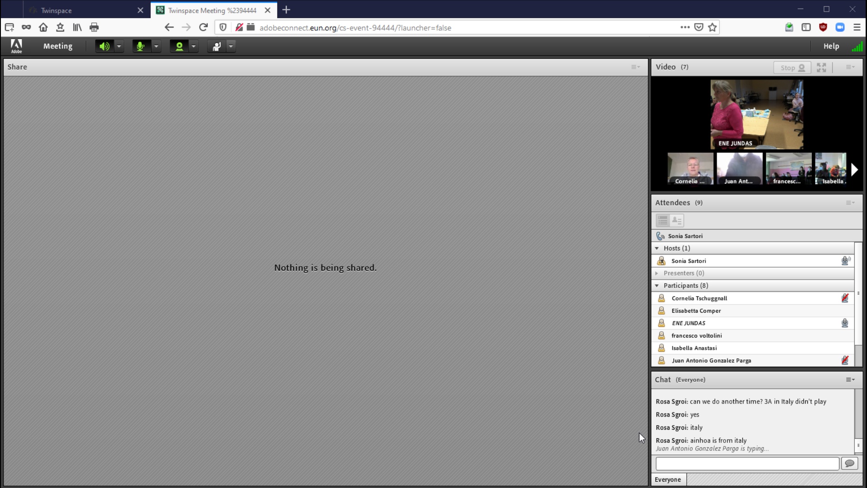
Task: Click the chat message input field
Action: pos(747,464)
